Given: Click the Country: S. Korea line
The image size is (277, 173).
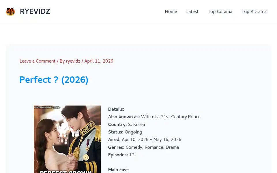Looking at the screenshot, I should tap(126, 125).
